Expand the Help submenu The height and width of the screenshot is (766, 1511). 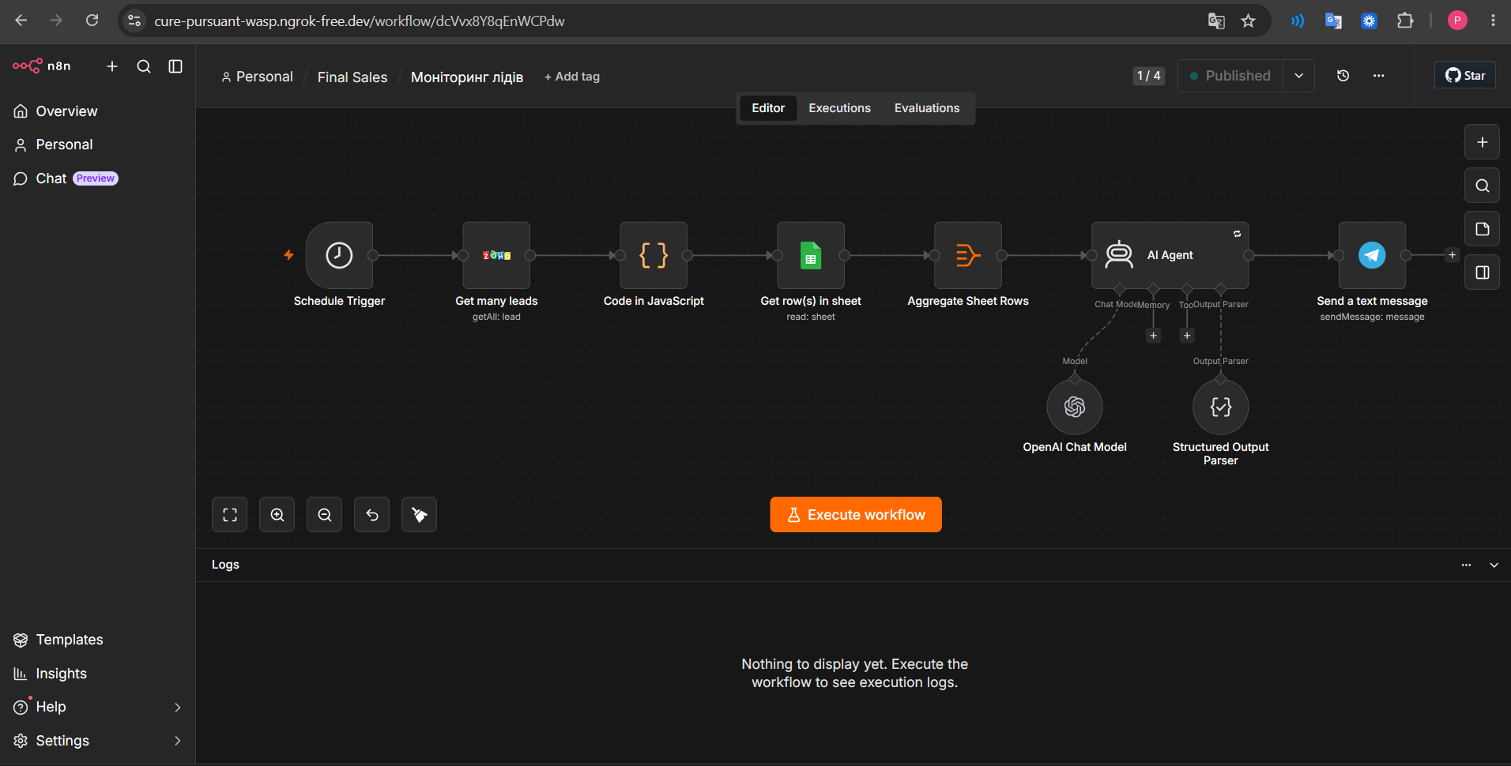177,708
